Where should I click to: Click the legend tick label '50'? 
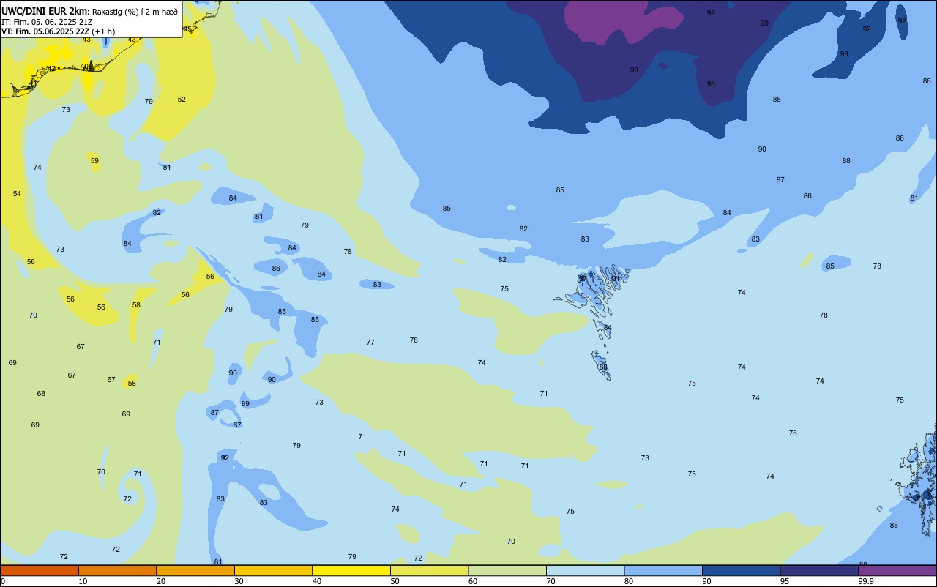click(395, 581)
